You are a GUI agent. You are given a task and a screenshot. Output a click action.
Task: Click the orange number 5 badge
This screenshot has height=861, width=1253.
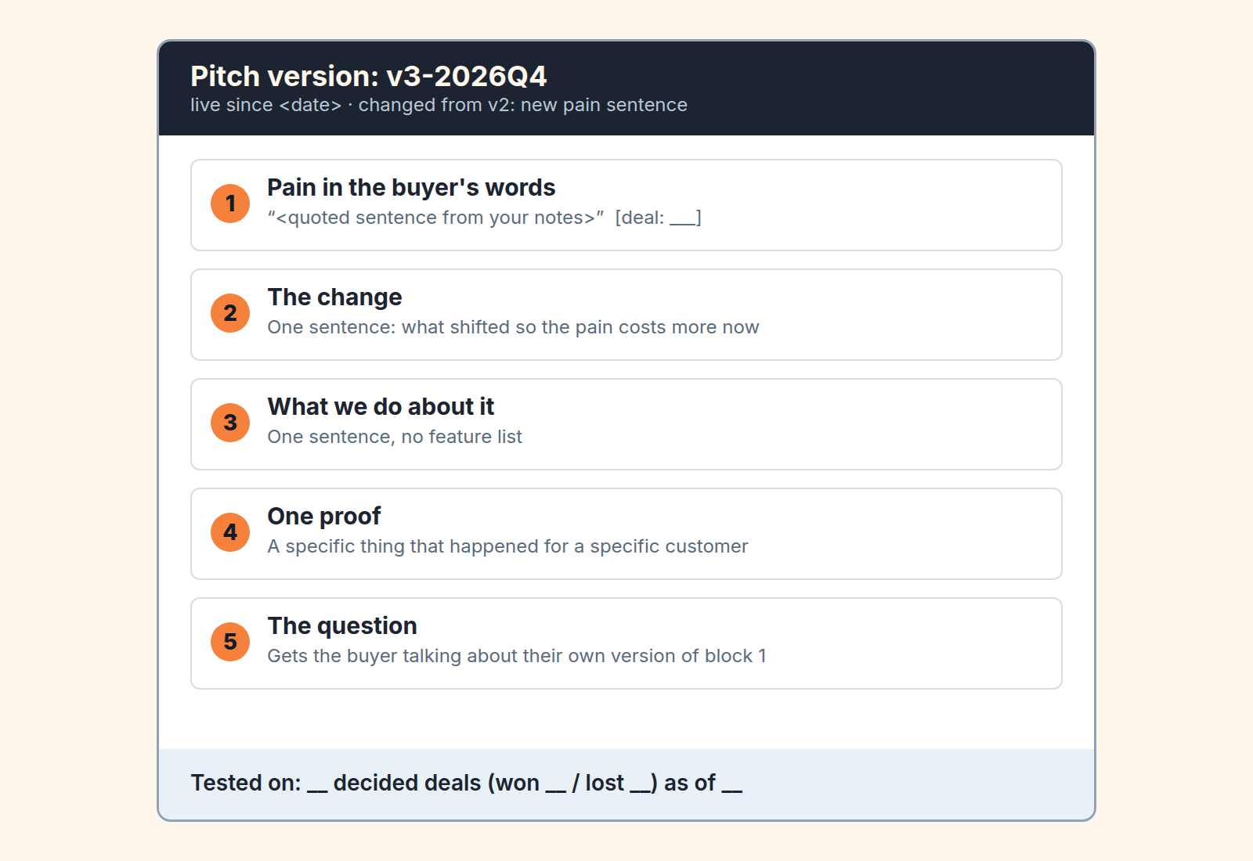click(230, 642)
